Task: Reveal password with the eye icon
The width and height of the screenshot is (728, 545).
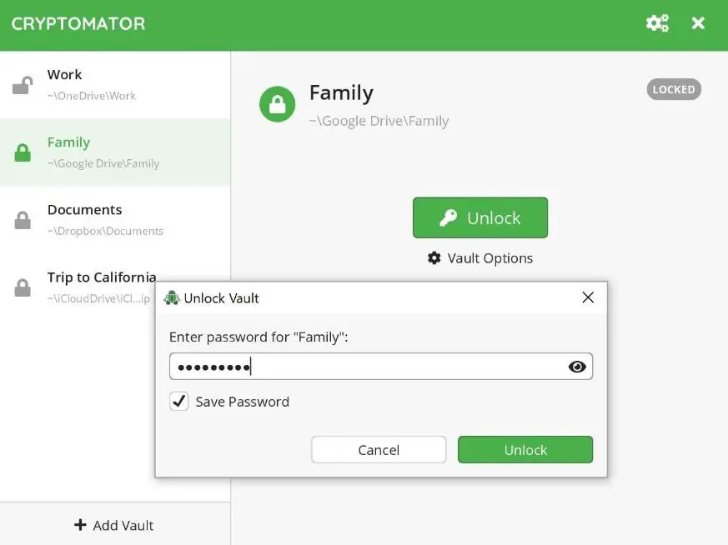Action: click(577, 367)
